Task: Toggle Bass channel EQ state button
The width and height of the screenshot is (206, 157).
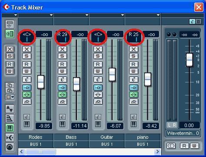Action: pyautogui.click(x=62, y=95)
